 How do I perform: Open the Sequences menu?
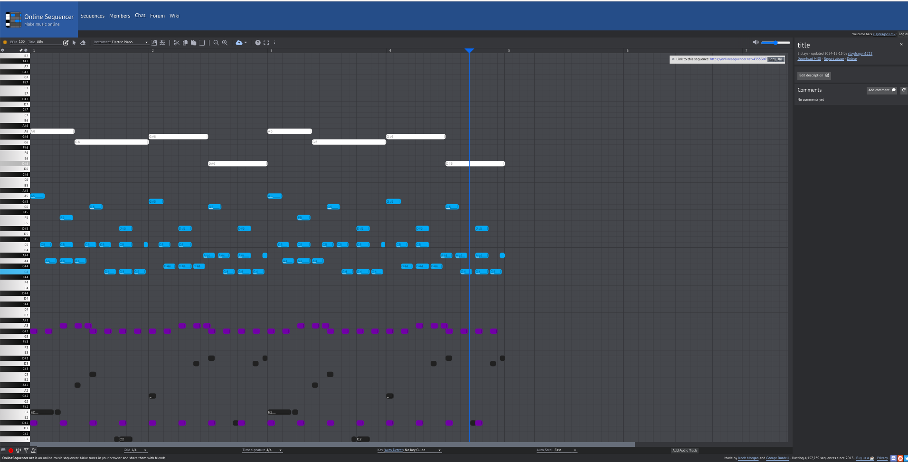click(x=92, y=16)
